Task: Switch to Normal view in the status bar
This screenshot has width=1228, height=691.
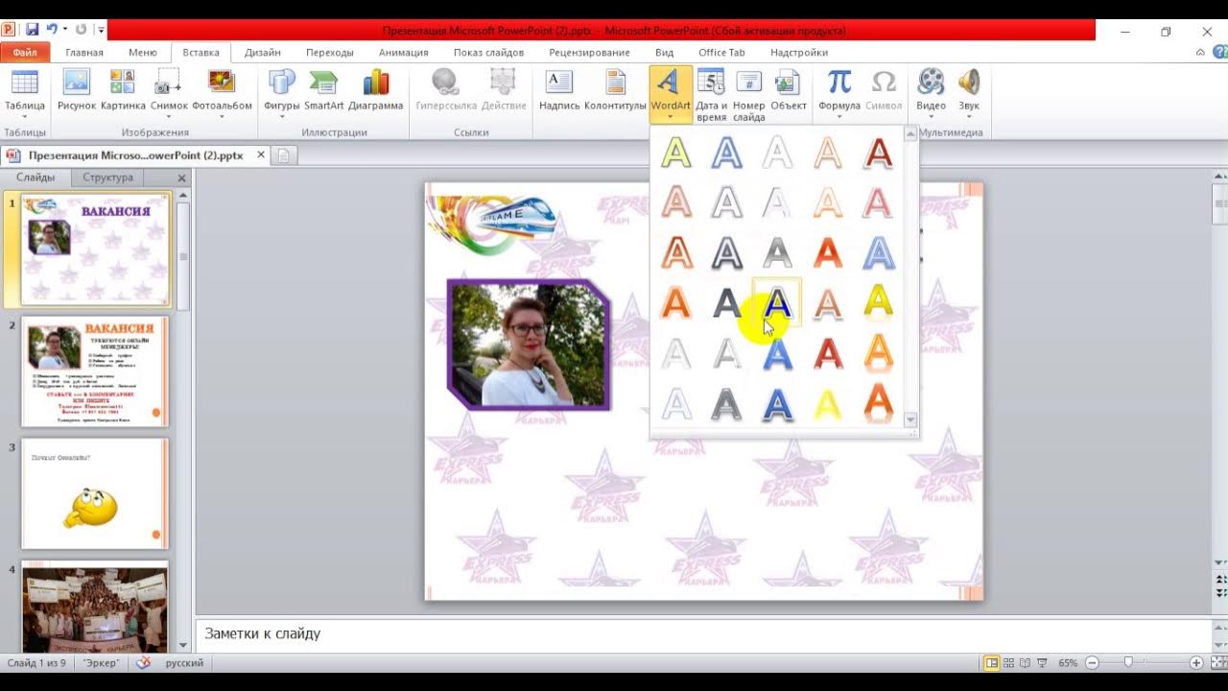Action: click(x=992, y=663)
